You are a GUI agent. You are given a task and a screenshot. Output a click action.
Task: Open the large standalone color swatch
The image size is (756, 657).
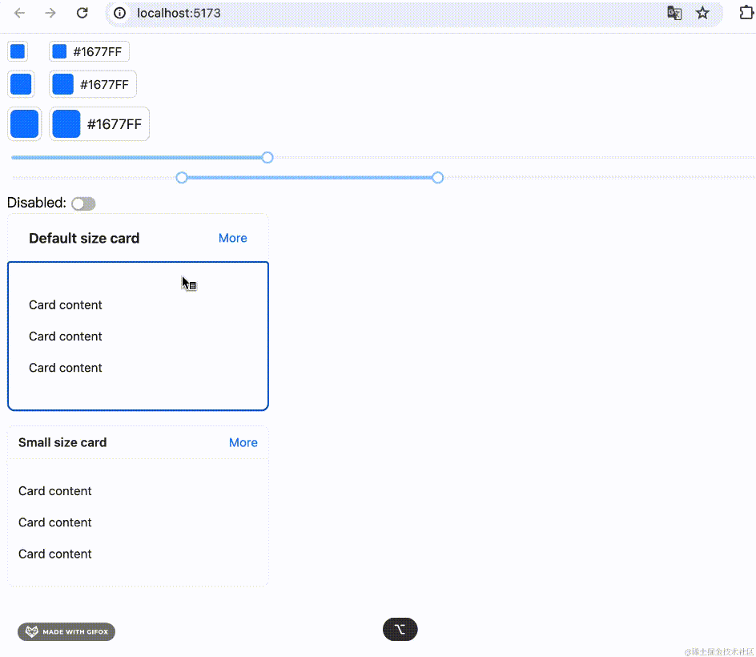tap(25, 124)
